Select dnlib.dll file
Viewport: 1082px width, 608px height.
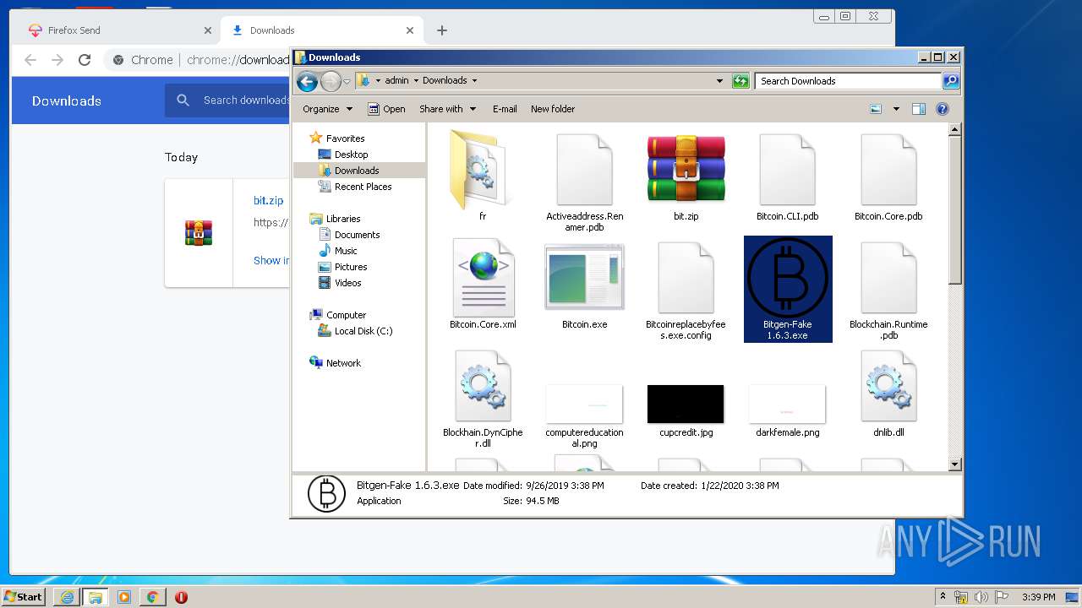[888, 392]
